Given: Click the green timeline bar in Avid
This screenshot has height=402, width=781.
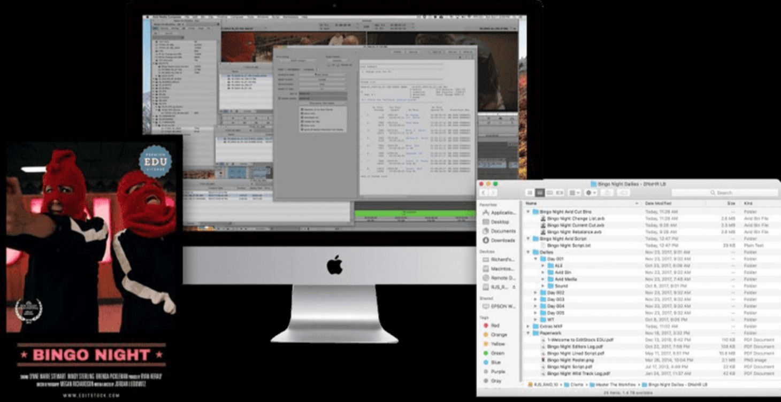Looking at the screenshot, I should click(x=414, y=213).
